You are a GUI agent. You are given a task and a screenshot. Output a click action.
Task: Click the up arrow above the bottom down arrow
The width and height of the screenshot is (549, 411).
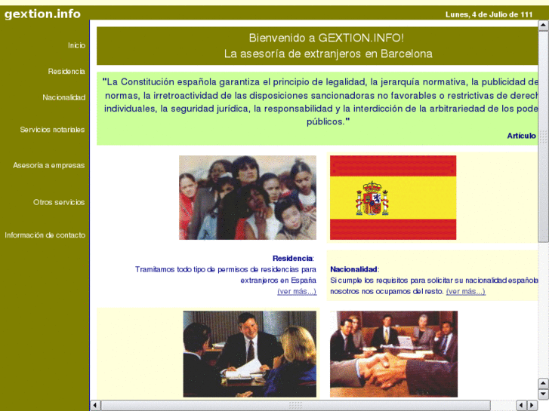tap(543, 384)
